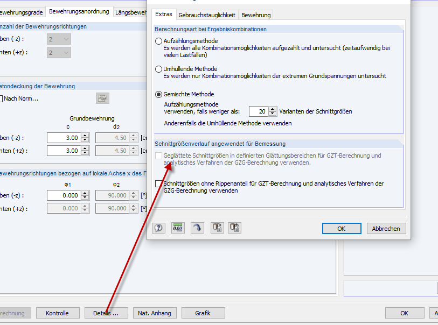The image size is (438, 325).
Task: Open units and decimal places settings
Action: pos(178,227)
